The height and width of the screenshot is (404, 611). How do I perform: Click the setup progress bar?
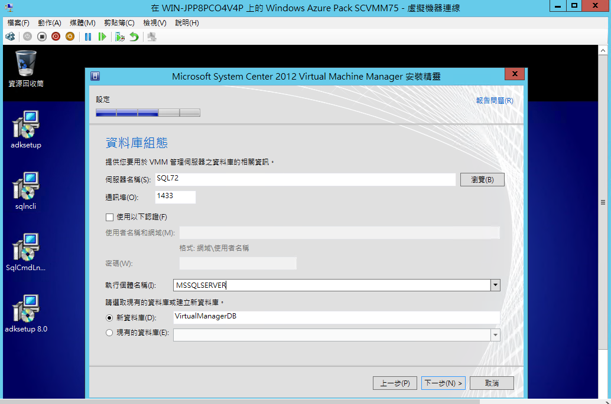click(148, 113)
